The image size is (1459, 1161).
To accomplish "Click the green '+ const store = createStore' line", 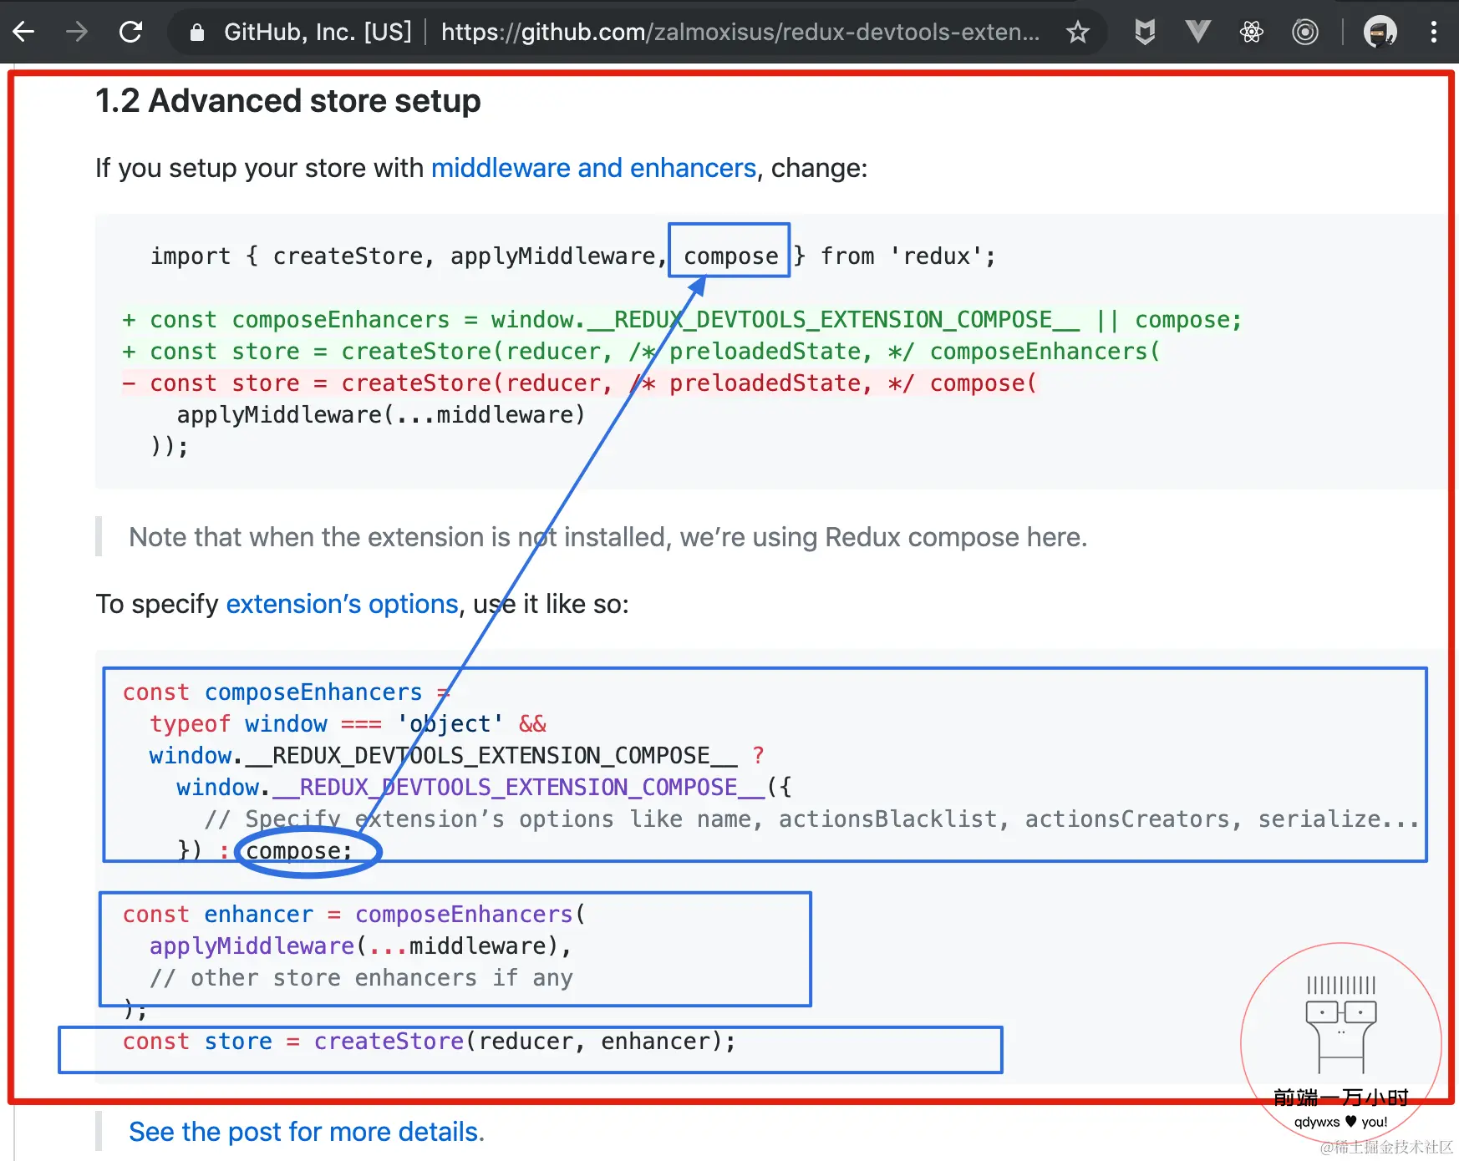I will 641,352.
